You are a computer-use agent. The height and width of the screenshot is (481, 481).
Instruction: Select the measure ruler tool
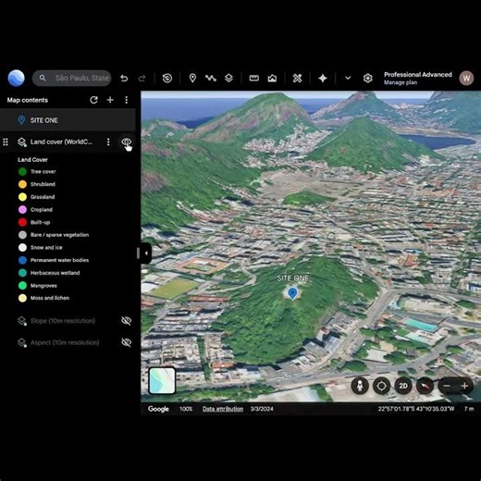[254, 78]
